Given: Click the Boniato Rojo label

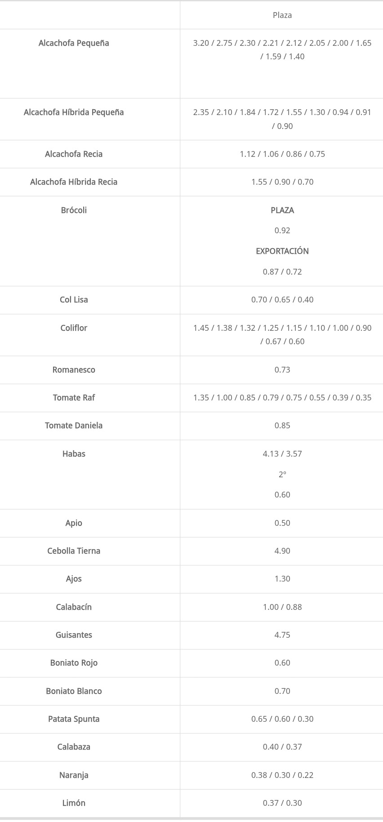Looking at the screenshot, I should click(74, 663).
